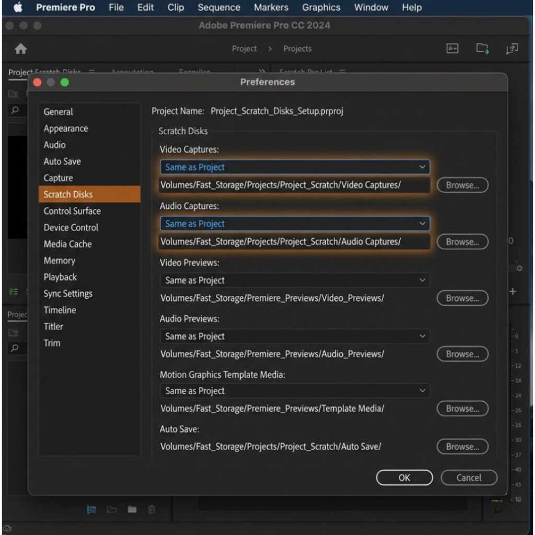Click the workspaces folder icon in header
535x535 pixels.
(482, 49)
